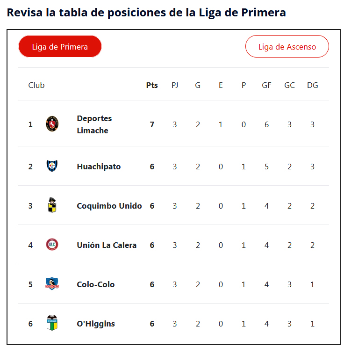Image resolution: width=344 pixels, height=348 pixels.
Task: Select the Coquimbo Unido team name
Action: tap(109, 206)
